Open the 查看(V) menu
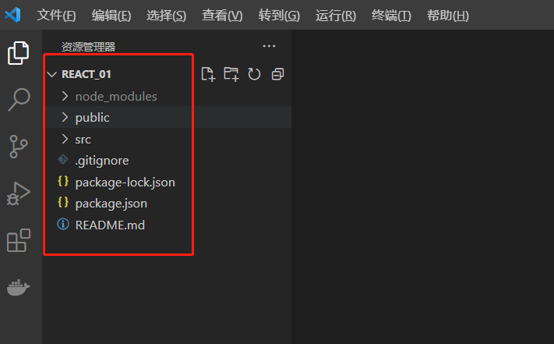Image resolution: width=554 pixels, height=344 pixels. click(x=222, y=15)
